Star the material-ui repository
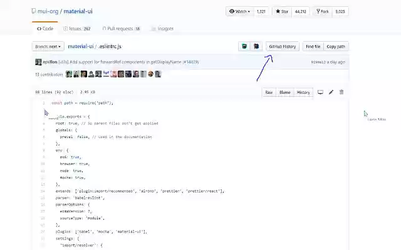This screenshot has height=250, width=401. [x=282, y=11]
